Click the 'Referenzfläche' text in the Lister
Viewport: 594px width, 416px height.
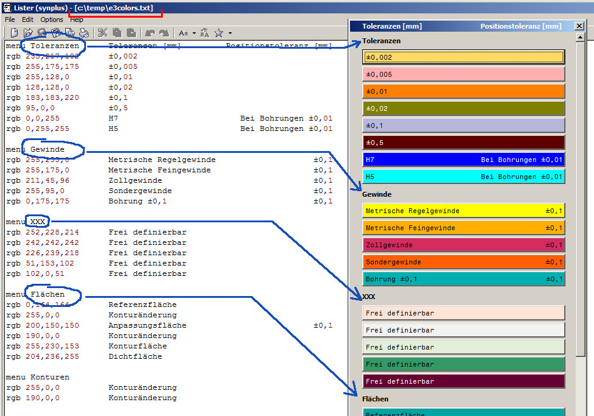point(143,305)
